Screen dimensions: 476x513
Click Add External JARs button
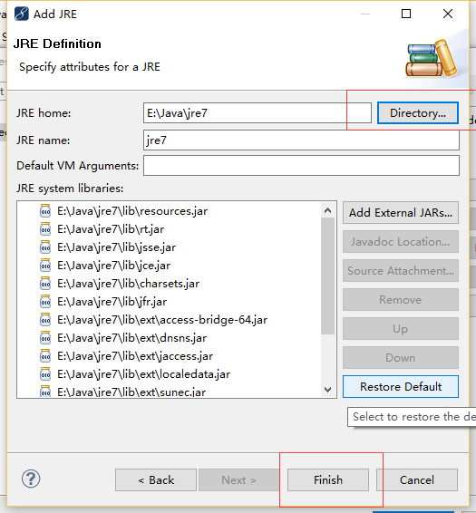click(x=401, y=213)
